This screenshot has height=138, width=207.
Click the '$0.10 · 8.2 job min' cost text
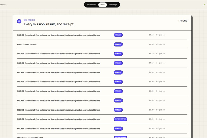[157, 54]
